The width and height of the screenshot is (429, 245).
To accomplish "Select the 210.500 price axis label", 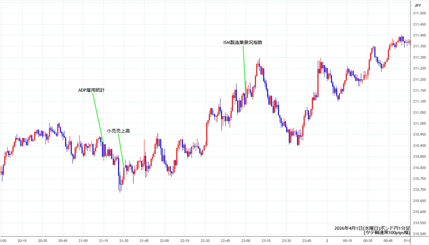I will click(419, 234).
